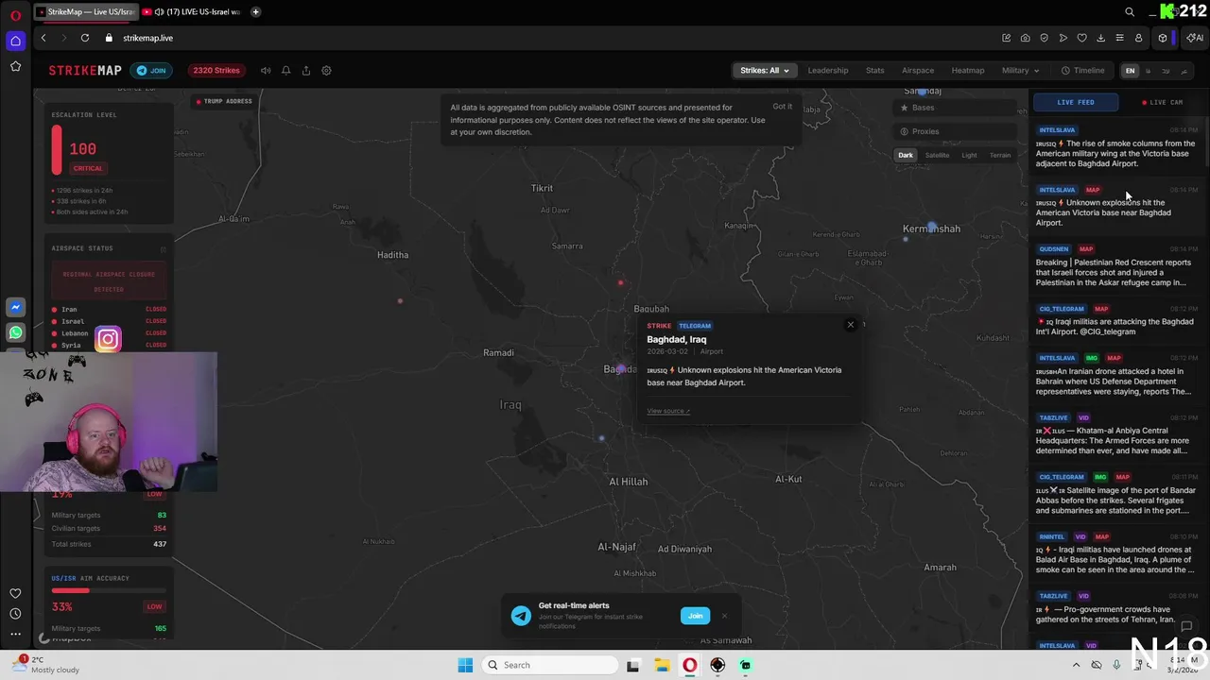Click the TRUMP ADDRESS live tag
The height and width of the screenshot is (680, 1210).
[224, 101]
